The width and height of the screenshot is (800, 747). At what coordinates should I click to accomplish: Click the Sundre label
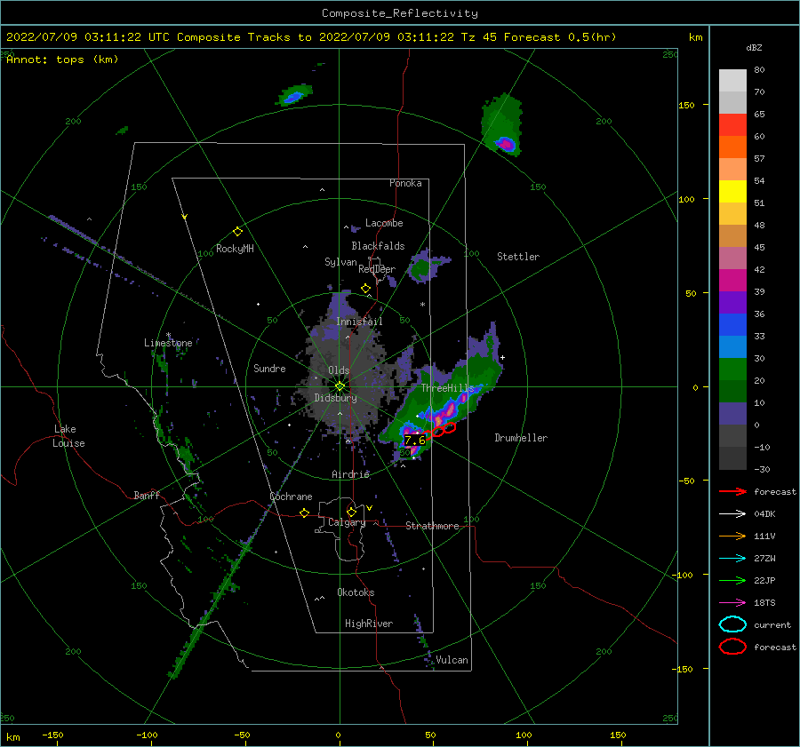(x=269, y=368)
